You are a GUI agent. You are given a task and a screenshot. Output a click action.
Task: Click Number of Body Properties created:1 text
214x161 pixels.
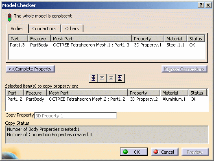coord(43,129)
